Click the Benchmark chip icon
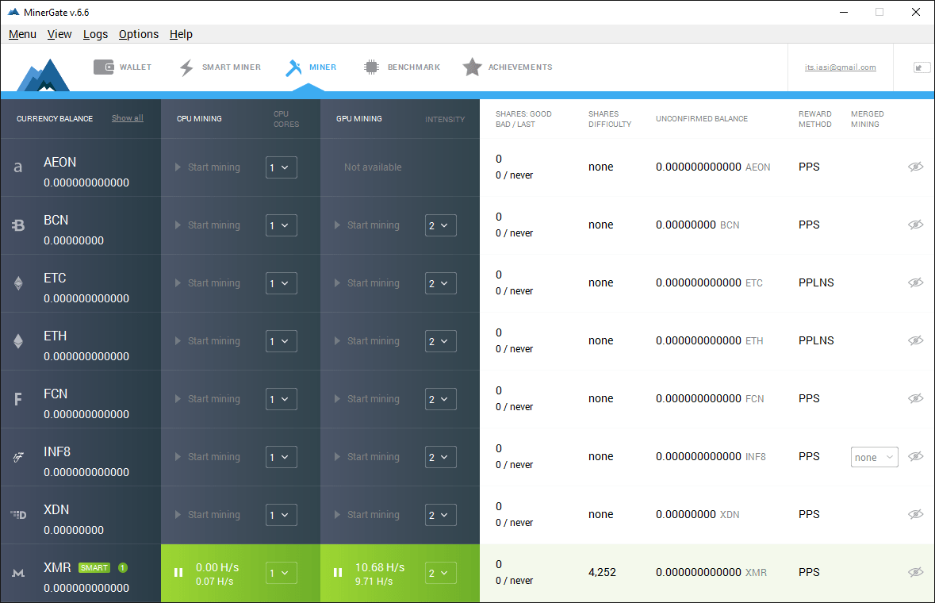Screen dimensions: 935x603 [371, 67]
